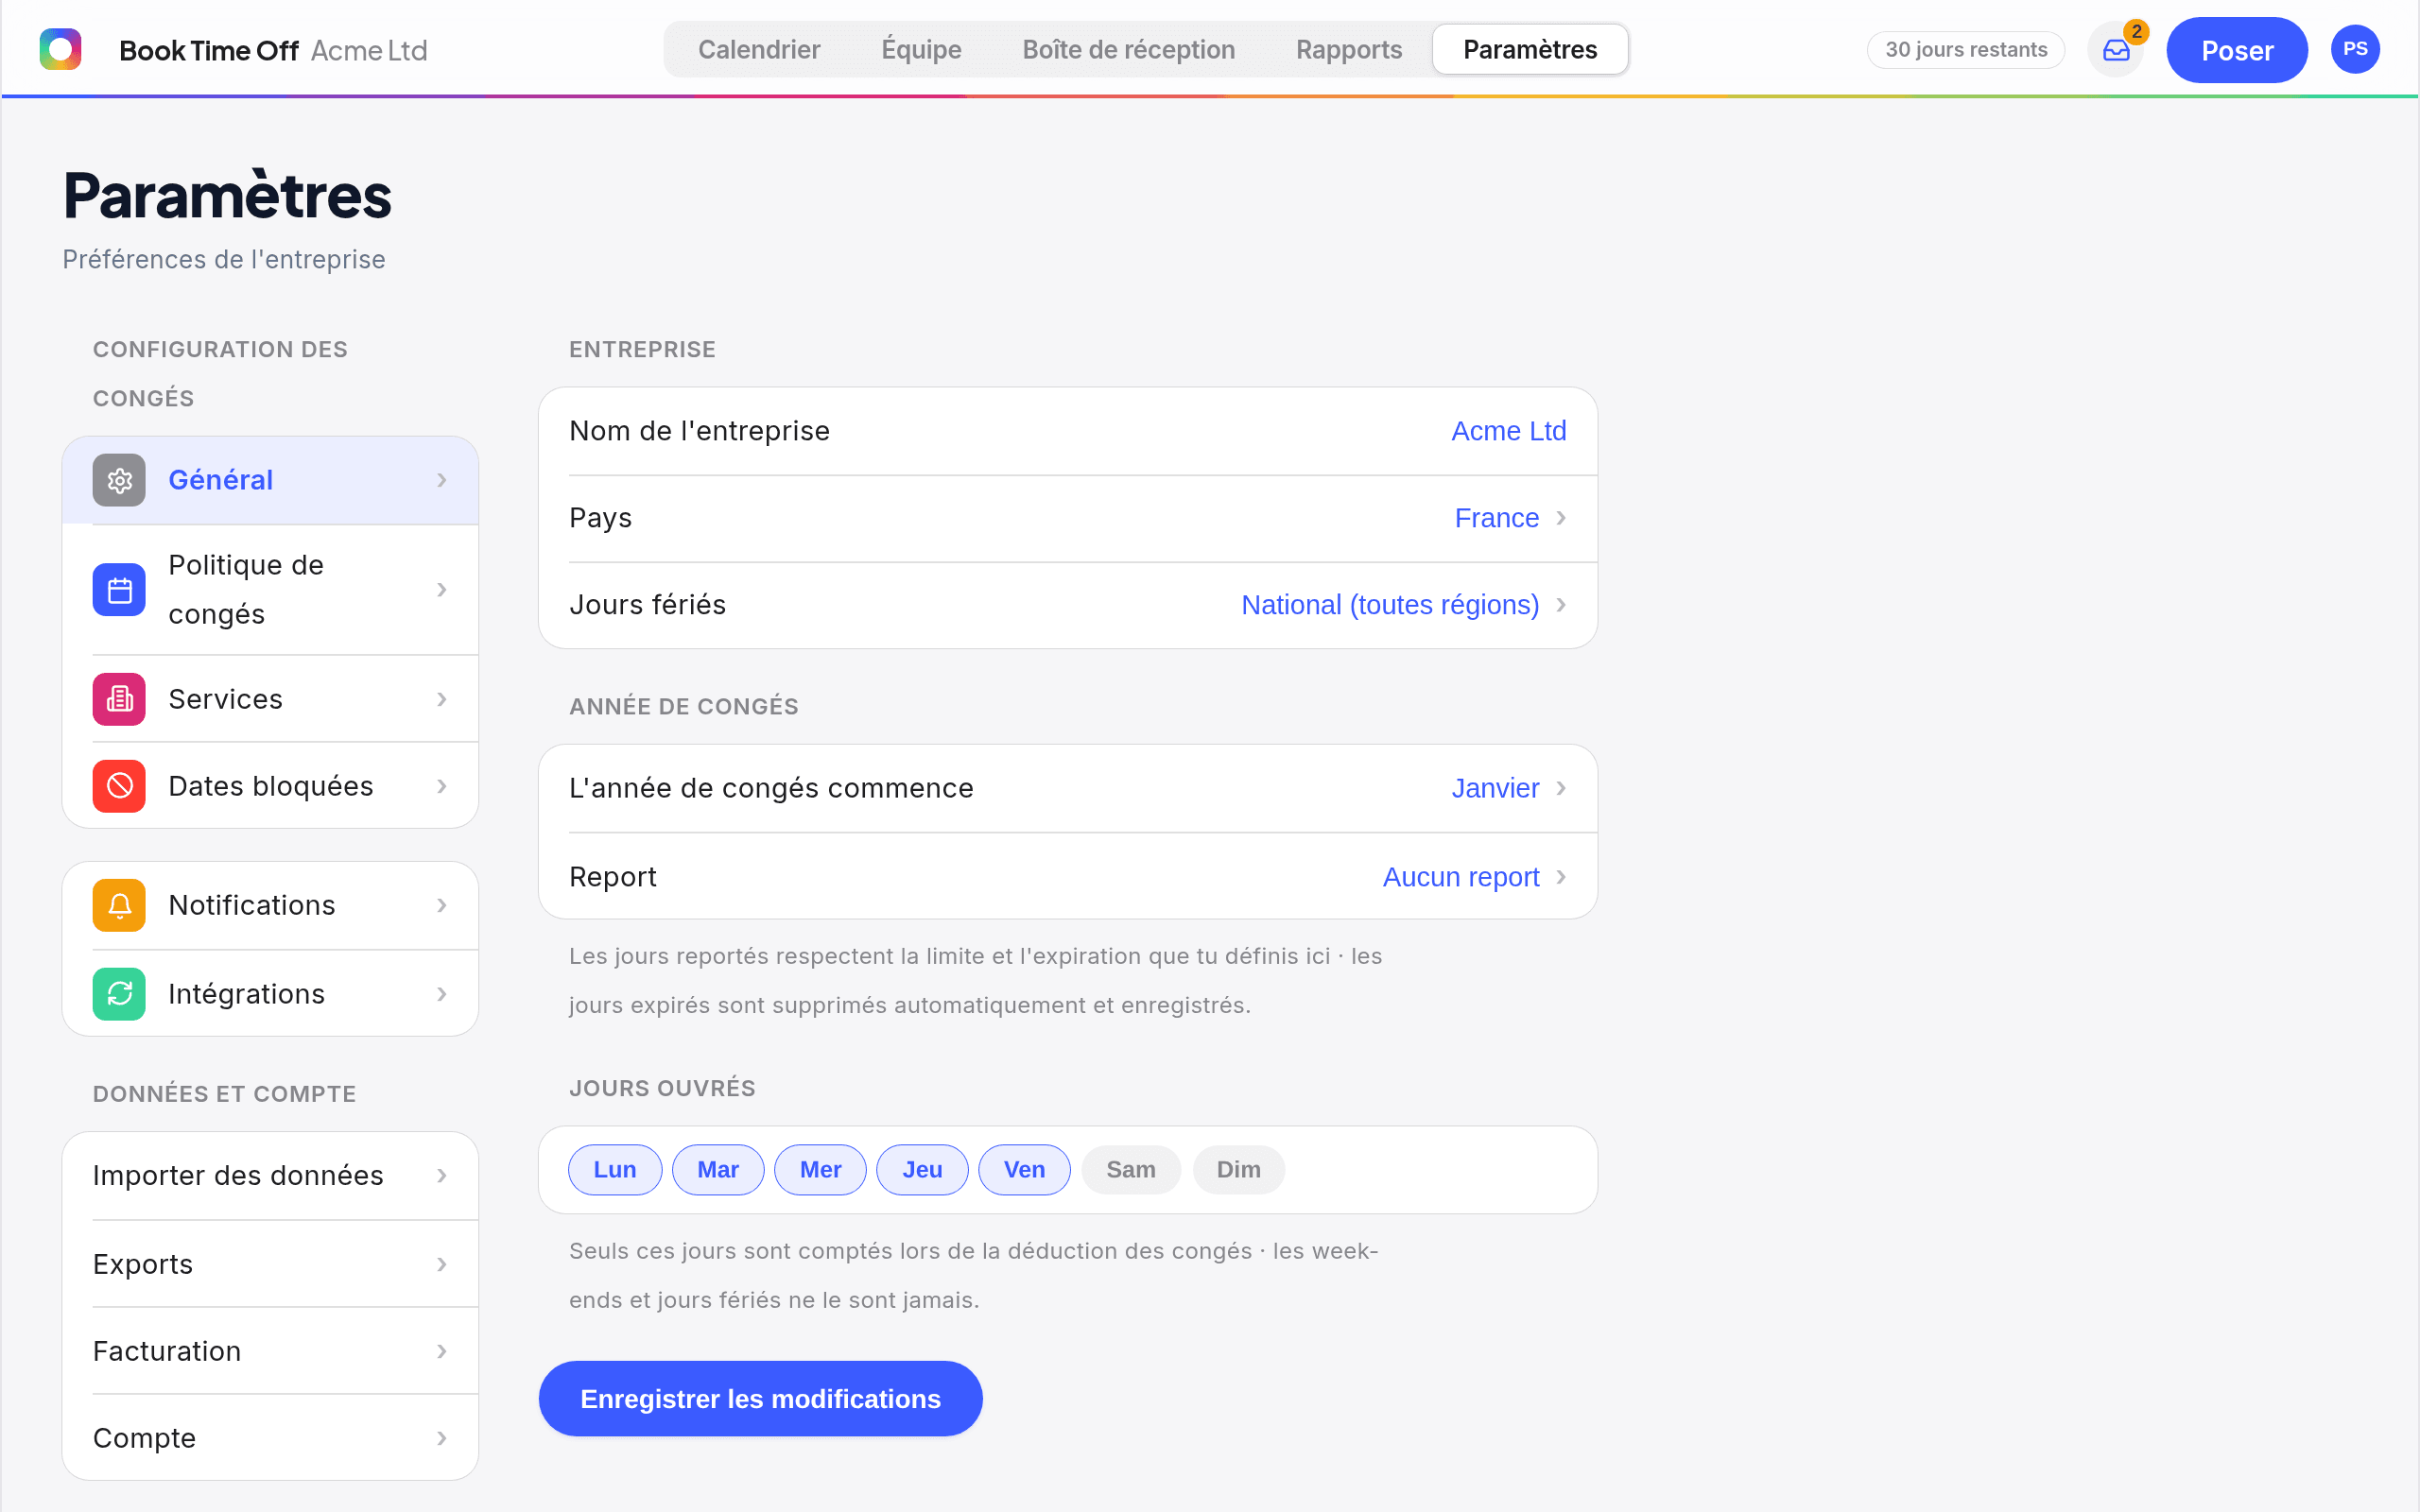This screenshot has width=2420, height=1512.
Task: Disable the Lun working day chip
Action: [x=615, y=1170]
